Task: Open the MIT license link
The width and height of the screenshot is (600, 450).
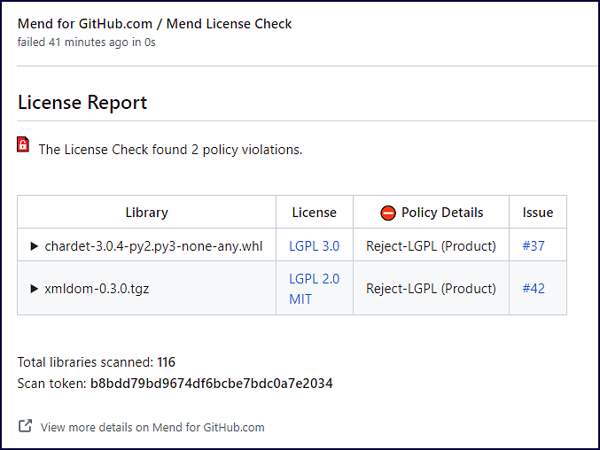Action: (x=300, y=299)
